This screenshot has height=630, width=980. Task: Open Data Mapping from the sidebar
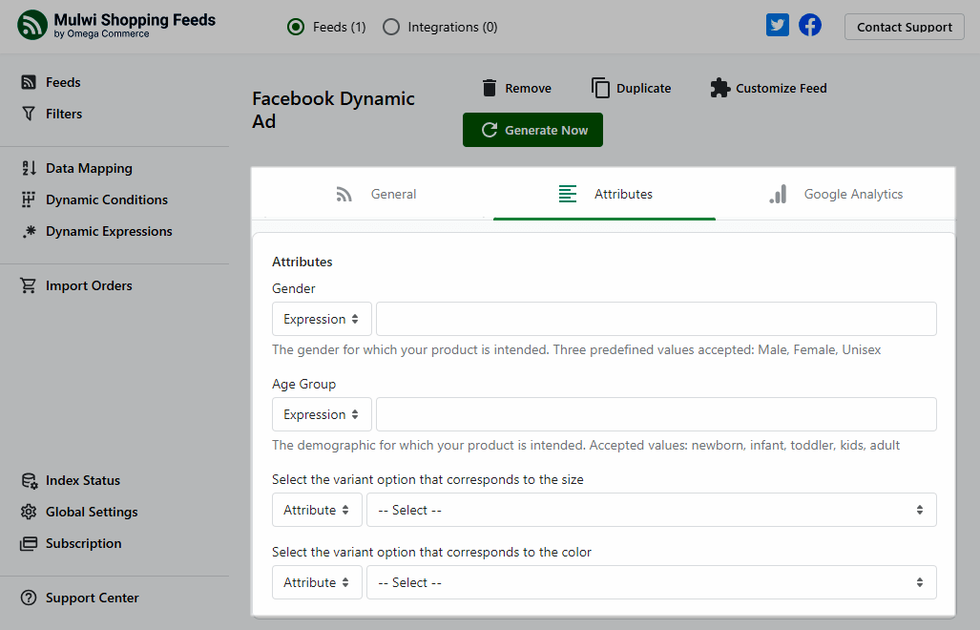click(x=89, y=168)
